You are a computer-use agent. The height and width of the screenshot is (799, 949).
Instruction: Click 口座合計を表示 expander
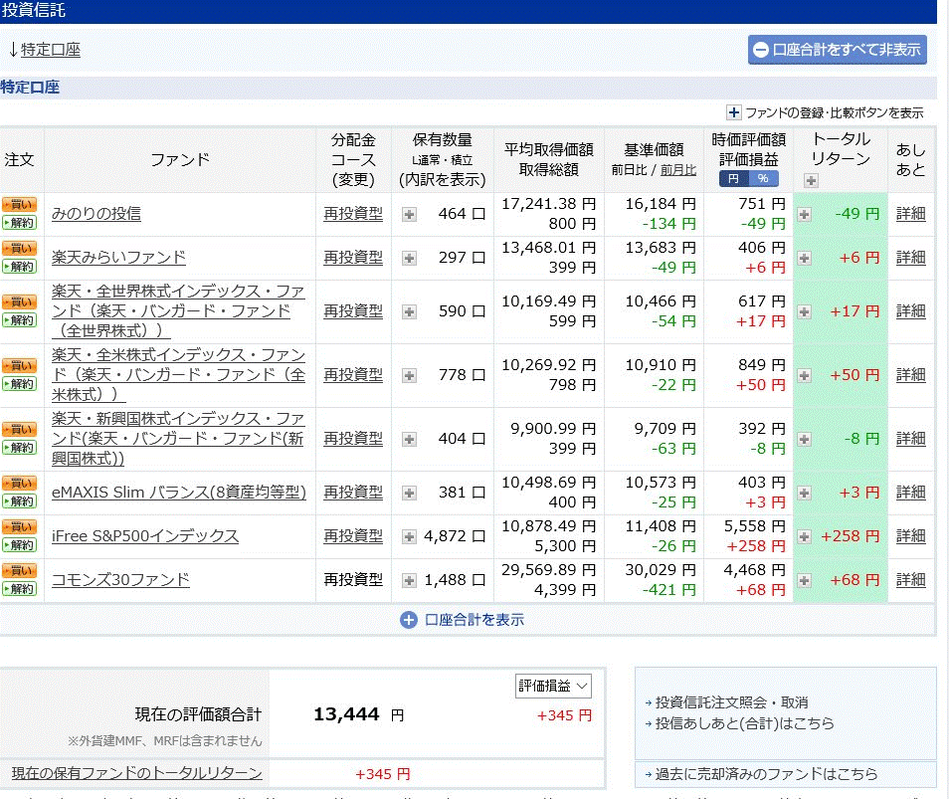[462, 620]
